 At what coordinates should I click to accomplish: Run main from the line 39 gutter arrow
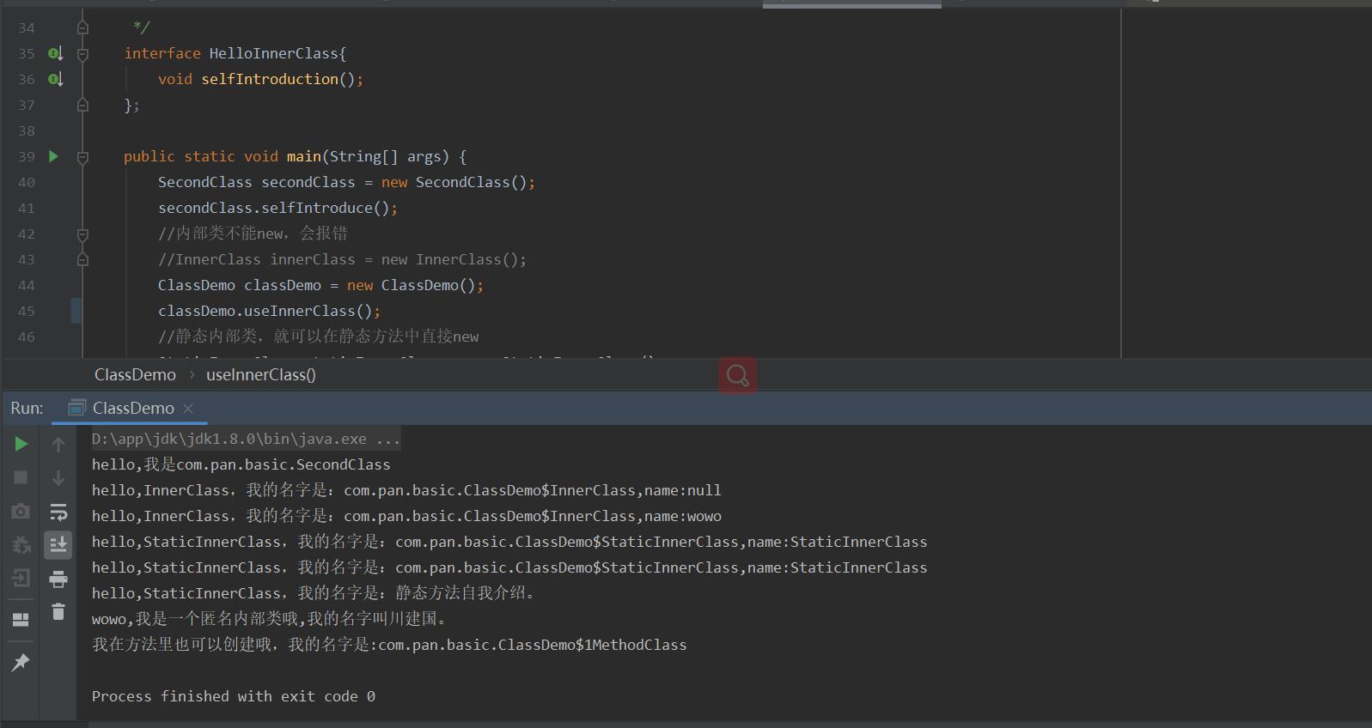click(x=53, y=156)
